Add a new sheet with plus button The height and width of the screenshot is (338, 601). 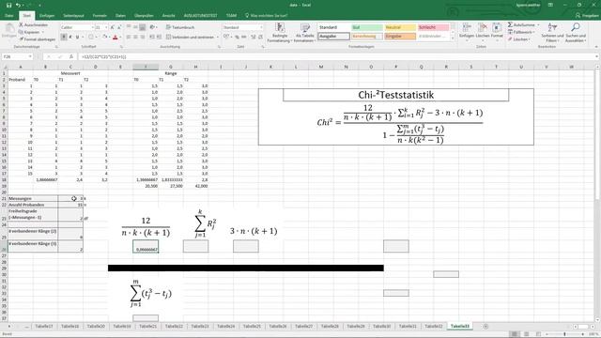(x=485, y=326)
